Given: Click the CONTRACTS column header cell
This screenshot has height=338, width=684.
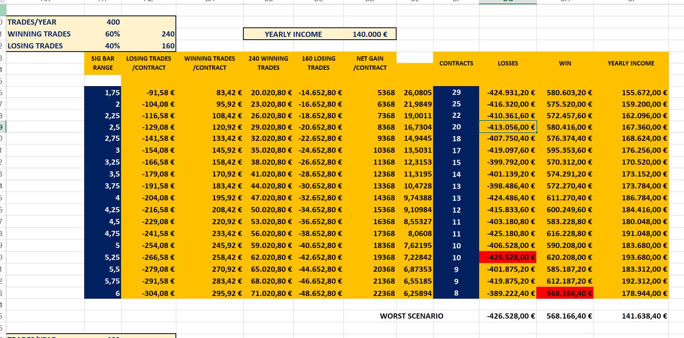Looking at the screenshot, I should tap(456, 63).
